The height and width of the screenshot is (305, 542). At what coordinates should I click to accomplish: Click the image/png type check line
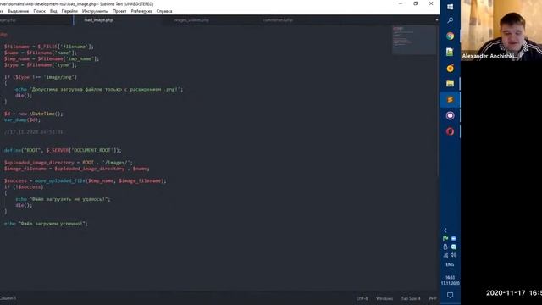[x=41, y=77]
